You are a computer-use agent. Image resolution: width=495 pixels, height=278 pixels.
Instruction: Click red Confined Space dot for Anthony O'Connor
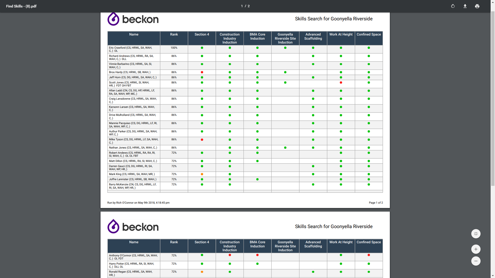click(x=369, y=255)
